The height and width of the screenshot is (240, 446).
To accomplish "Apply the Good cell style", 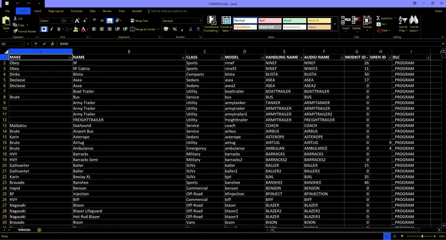I will [294, 20].
